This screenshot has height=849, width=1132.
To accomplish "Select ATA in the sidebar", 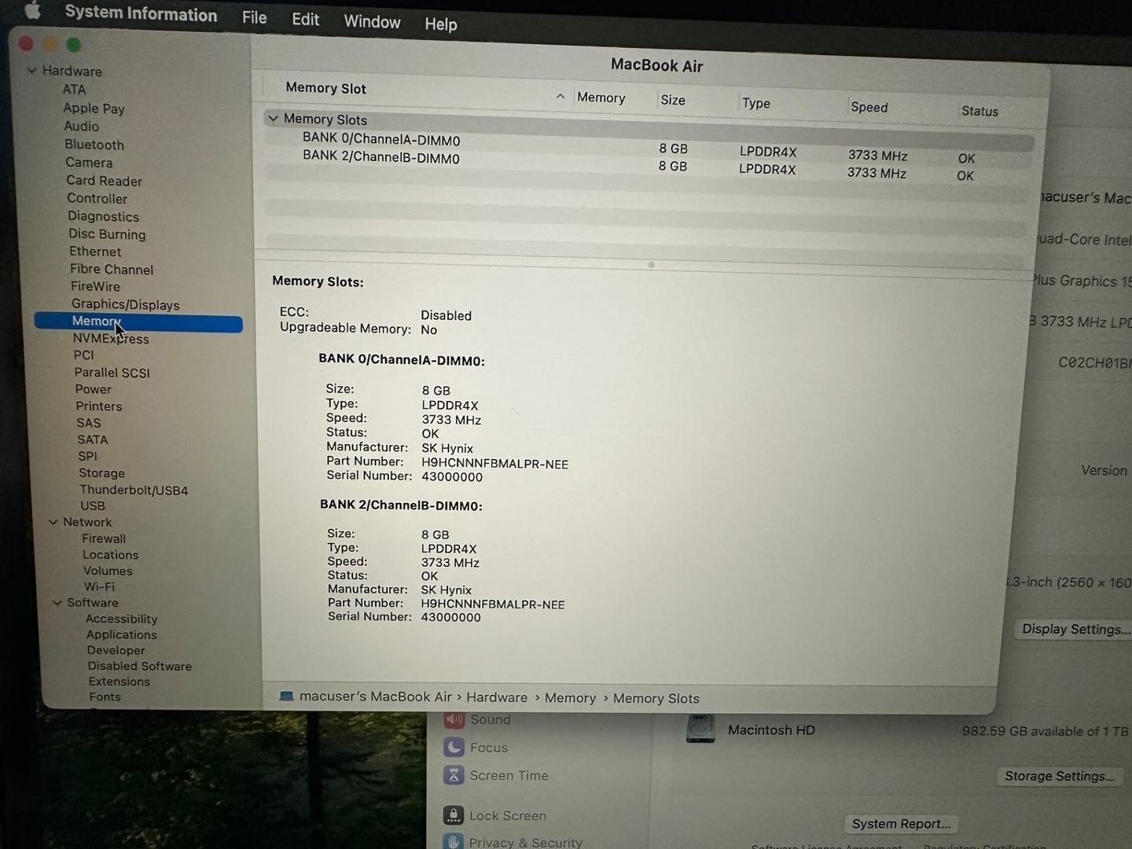I will pos(74,90).
